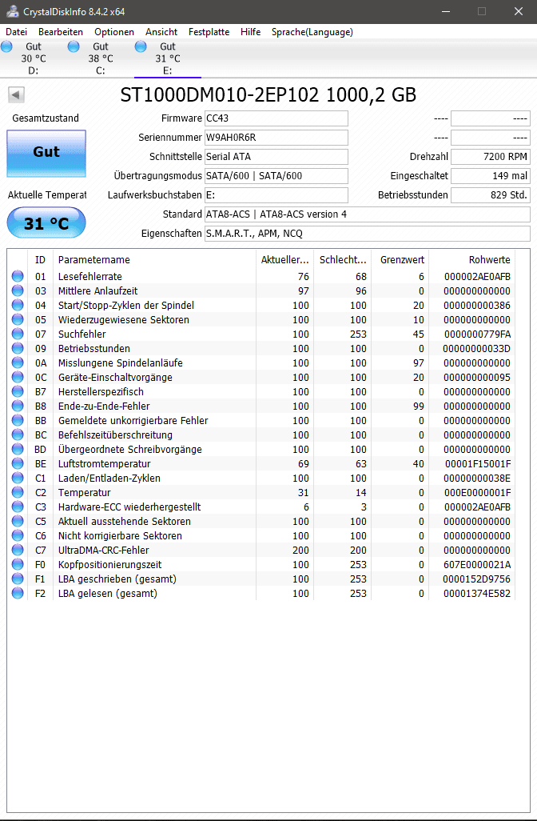Screen dimensions: 537x821
Task: Click the Parametername column header
Action: 154,260
